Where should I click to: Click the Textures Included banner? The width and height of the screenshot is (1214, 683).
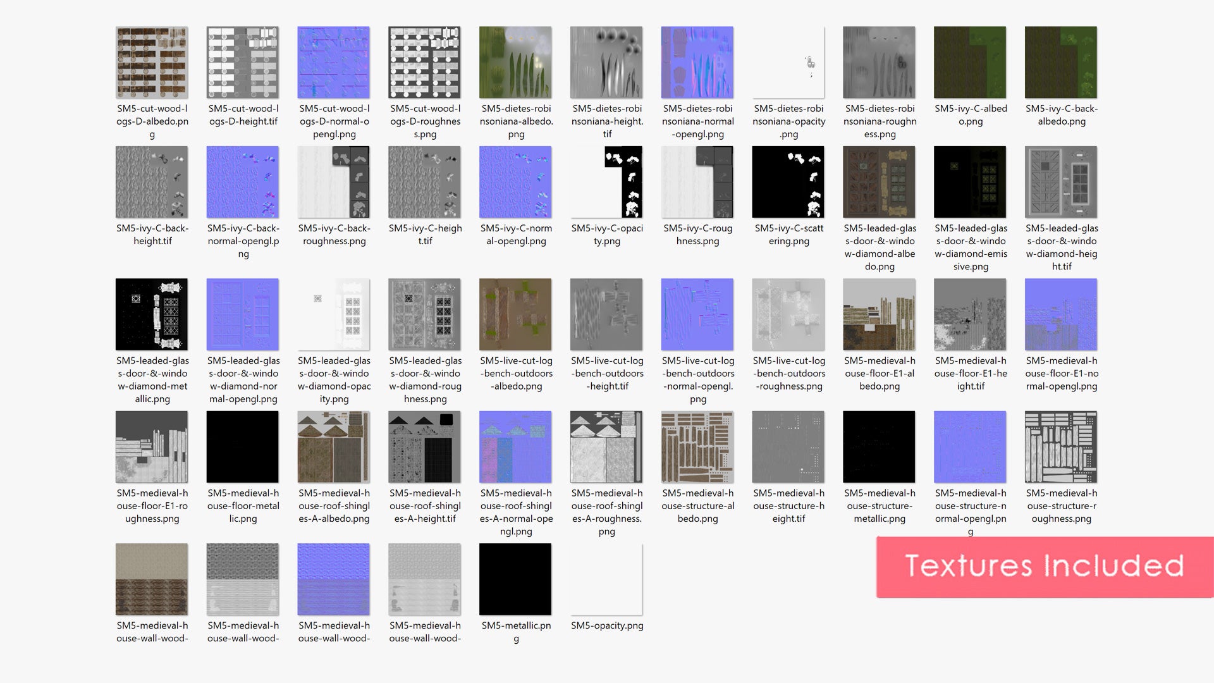tap(1045, 567)
